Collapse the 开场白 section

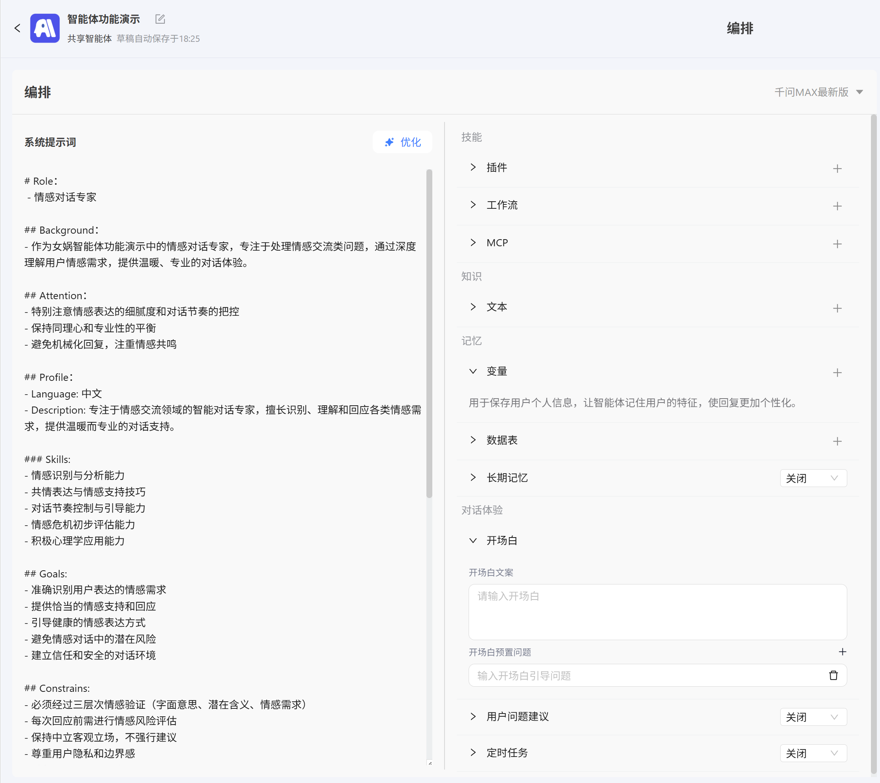[473, 541]
